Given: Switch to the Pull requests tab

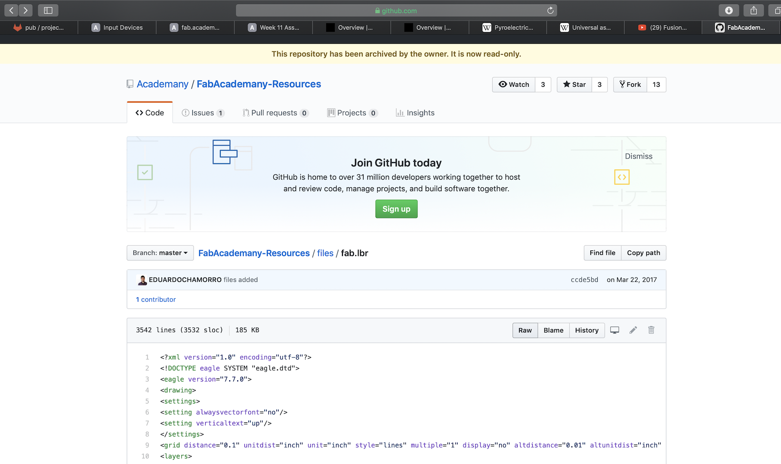Looking at the screenshot, I should 275,113.
